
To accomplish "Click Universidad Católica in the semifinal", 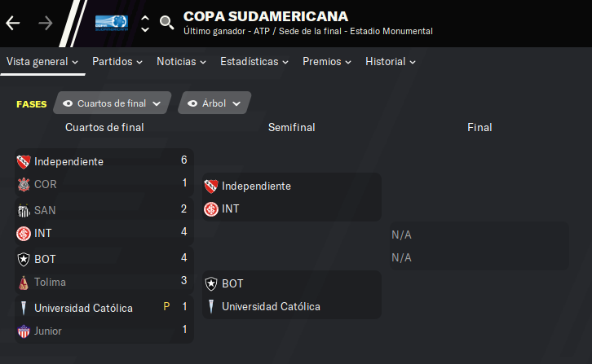I will pyautogui.click(x=271, y=306).
